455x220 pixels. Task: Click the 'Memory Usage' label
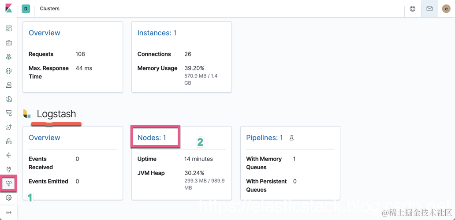[157, 68]
